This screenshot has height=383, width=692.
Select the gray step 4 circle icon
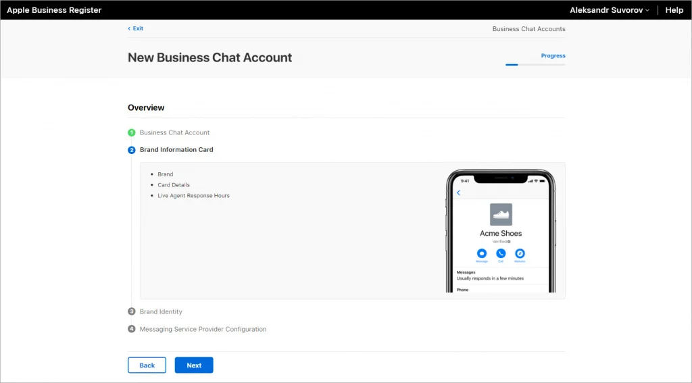(x=132, y=329)
